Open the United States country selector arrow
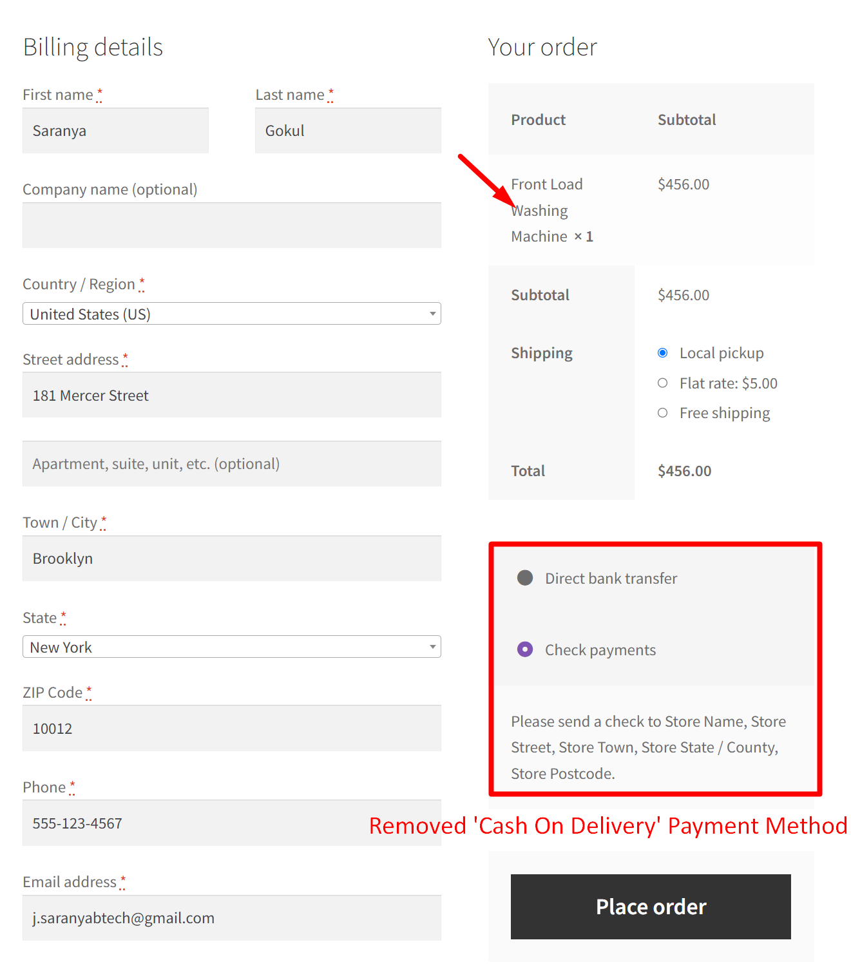Viewport: 851px width, 978px height. tap(433, 314)
